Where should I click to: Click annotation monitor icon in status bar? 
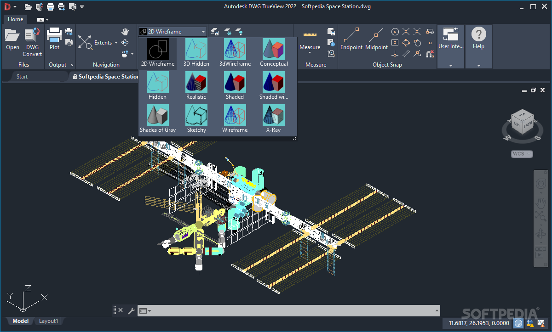pyautogui.click(x=530, y=324)
